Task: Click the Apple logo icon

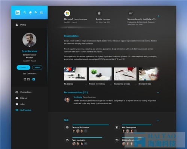Action: (99, 13)
